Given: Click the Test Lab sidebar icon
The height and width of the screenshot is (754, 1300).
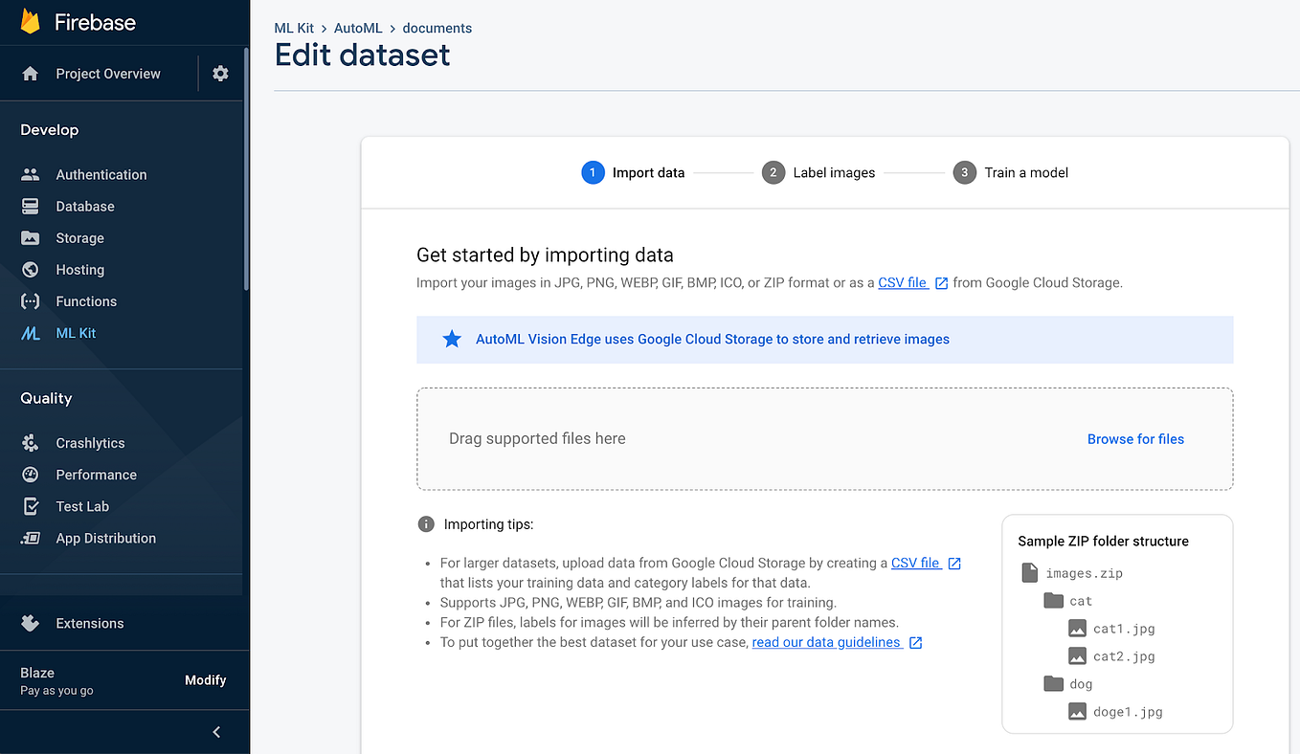Looking at the screenshot, I should [29, 505].
